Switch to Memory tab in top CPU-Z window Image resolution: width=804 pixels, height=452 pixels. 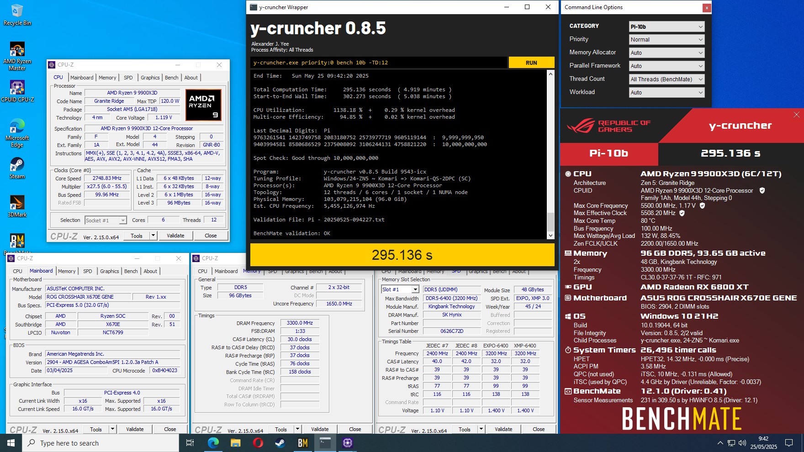click(107, 78)
